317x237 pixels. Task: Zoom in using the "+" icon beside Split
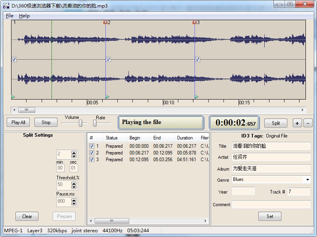click(x=297, y=123)
